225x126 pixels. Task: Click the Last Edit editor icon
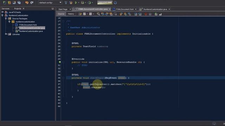[x=80, y=14]
